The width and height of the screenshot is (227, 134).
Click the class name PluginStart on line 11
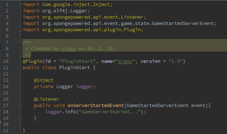(74, 68)
